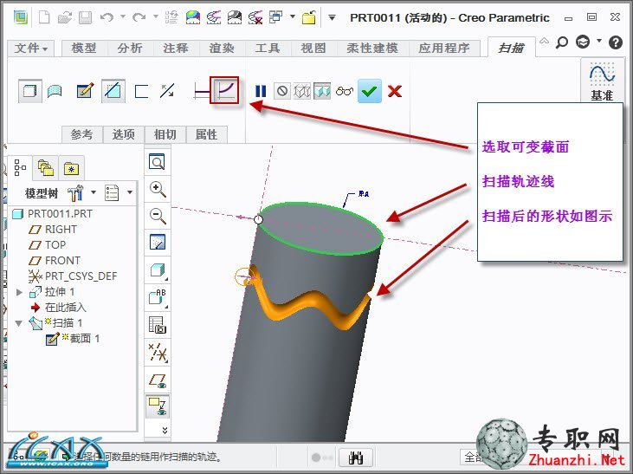Image resolution: width=633 pixels, height=474 pixels.
Task: Open a file with the Open folder icon
Action: pos(65,18)
